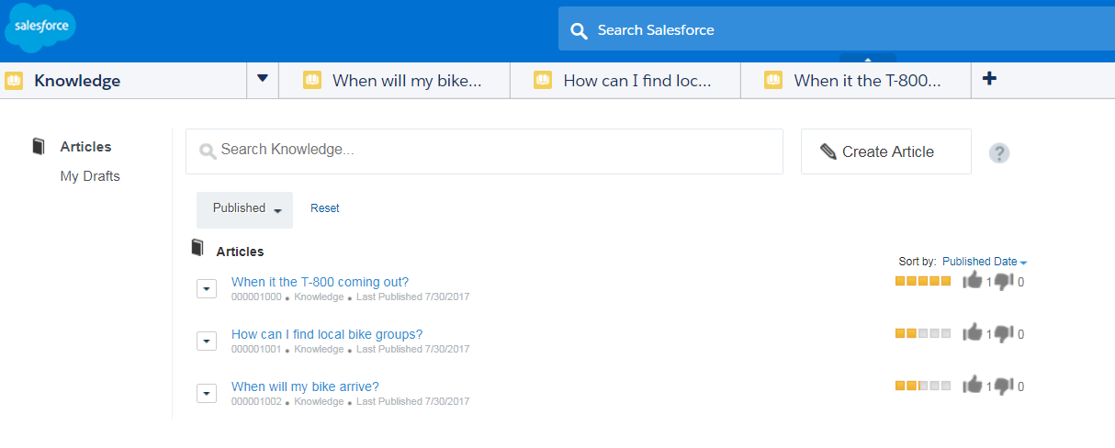The height and width of the screenshot is (448, 1115).
Task: Click the pencil icon on Create Article
Action: [828, 151]
